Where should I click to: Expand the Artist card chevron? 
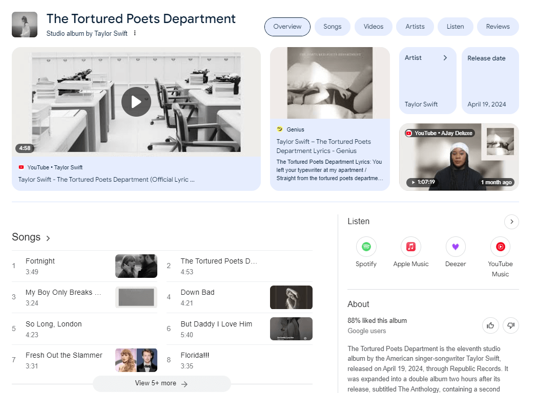coord(445,58)
